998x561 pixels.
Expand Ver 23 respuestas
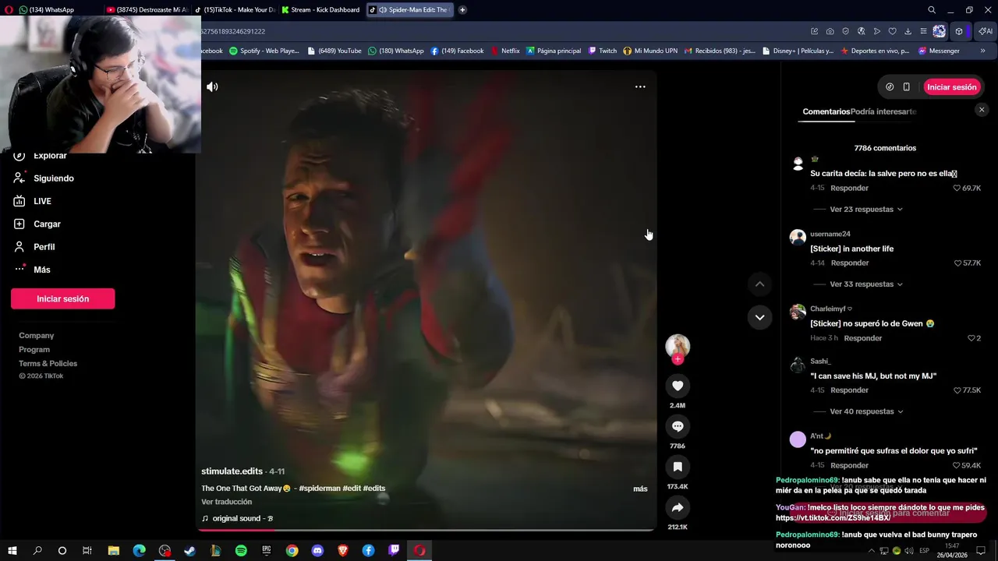click(x=866, y=210)
